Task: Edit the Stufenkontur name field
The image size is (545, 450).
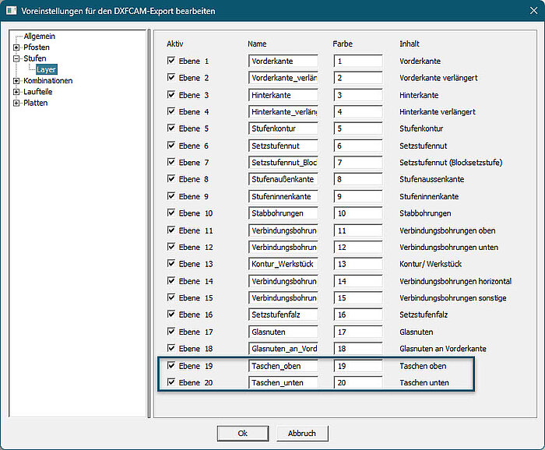Action: coord(283,128)
